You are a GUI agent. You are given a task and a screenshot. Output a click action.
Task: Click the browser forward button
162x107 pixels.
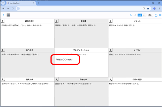(x=8, y=8)
